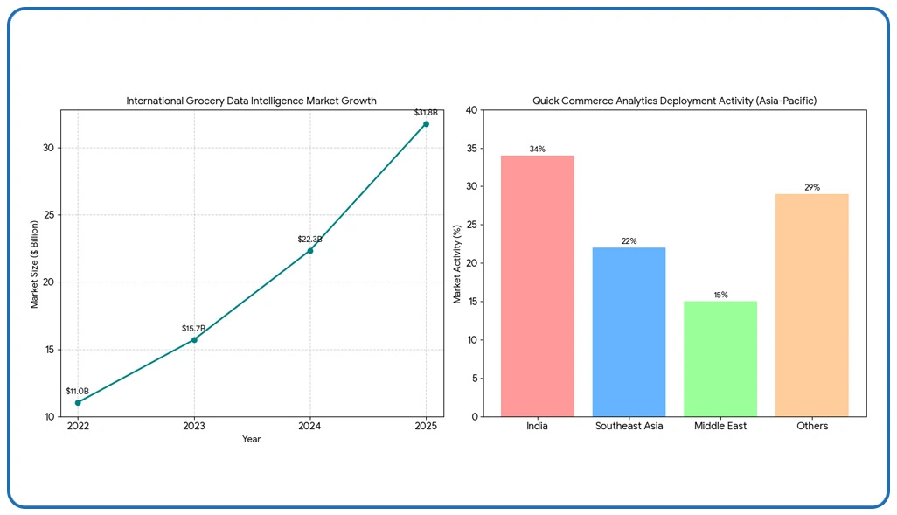
Task: Select the 29% label above Others bar
Action: pyautogui.click(x=811, y=188)
